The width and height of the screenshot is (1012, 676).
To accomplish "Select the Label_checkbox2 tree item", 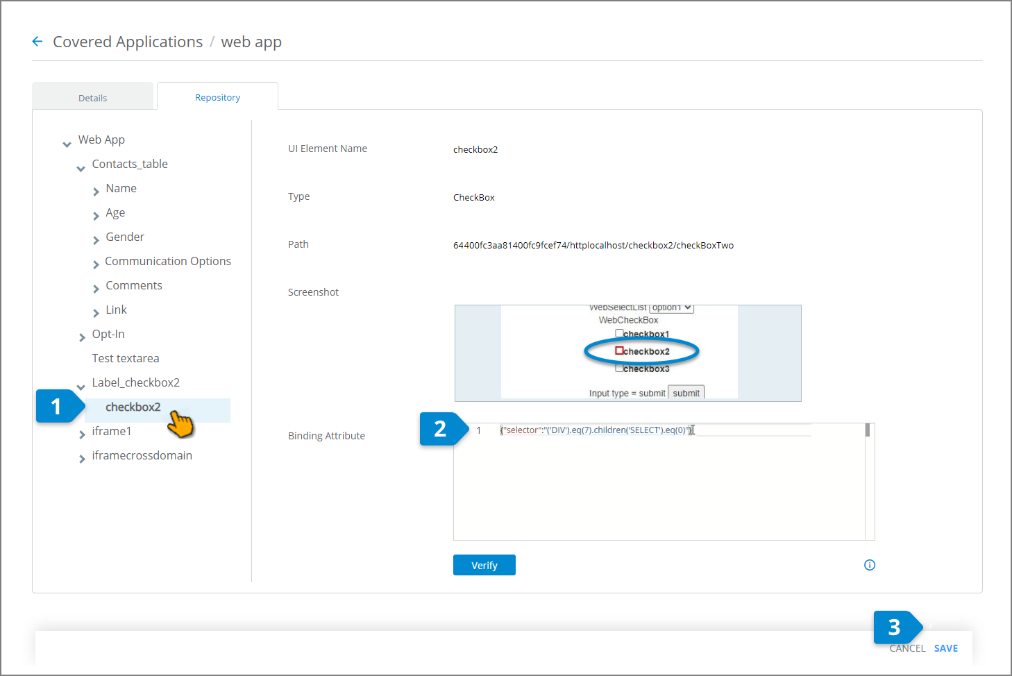I will [x=135, y=382].
